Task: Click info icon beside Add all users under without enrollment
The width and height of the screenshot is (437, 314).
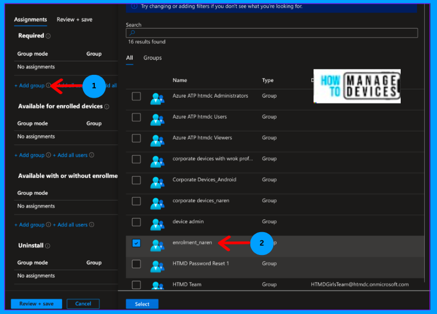Action: pos(91,225)
